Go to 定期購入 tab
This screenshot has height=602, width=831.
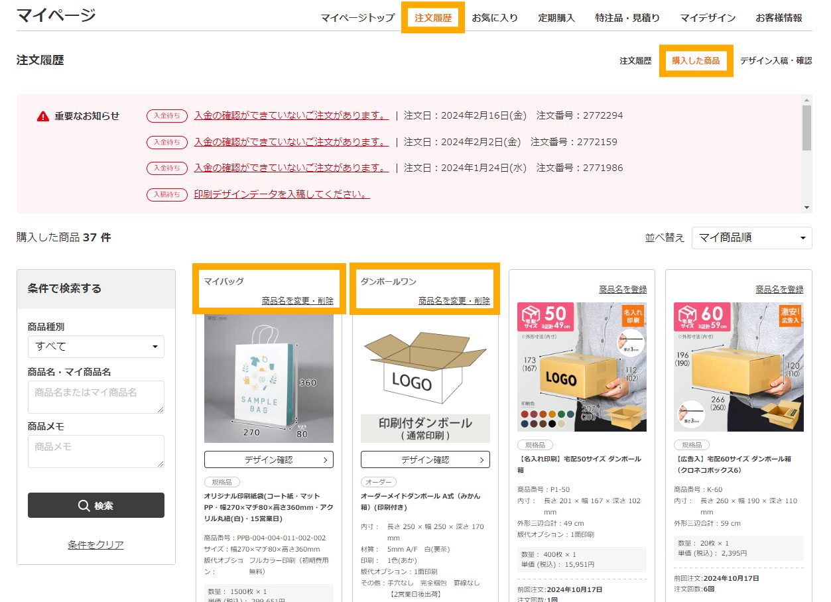(x=556, y=18)
